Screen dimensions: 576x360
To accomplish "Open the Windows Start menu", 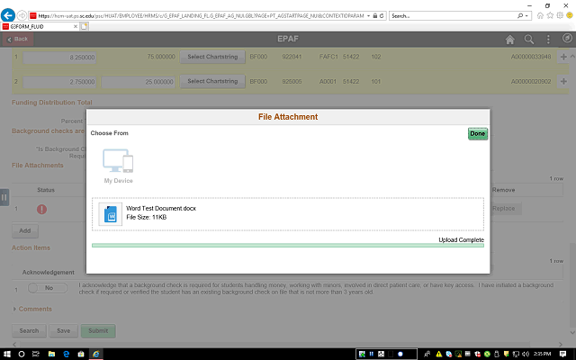I will coord(7,354).
